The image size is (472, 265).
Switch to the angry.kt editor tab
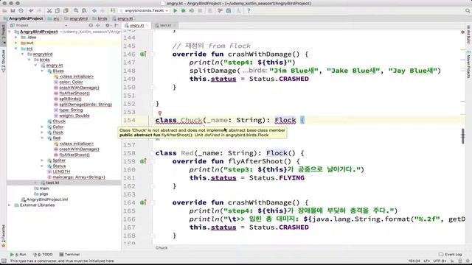point(136,26)
